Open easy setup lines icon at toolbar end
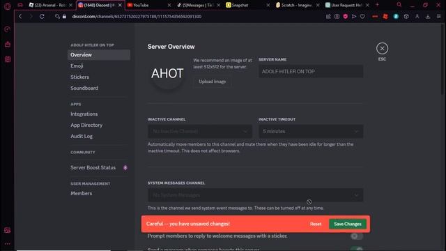 438,17
